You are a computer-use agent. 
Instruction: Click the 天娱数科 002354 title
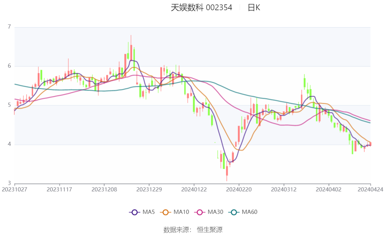pos(202,7)
